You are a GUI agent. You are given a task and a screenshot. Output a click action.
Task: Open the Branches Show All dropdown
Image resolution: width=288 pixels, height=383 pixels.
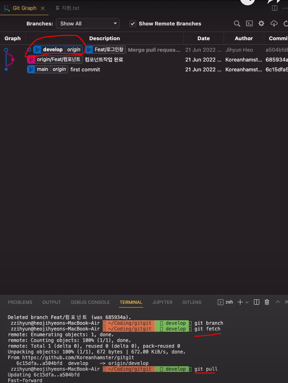coord(88,24)
